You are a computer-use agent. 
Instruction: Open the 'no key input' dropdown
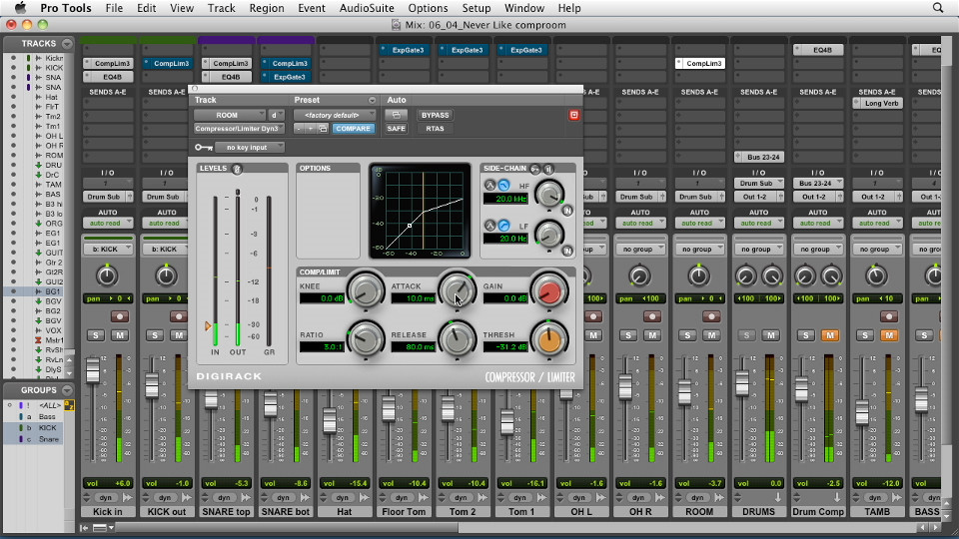click(x=250, y=148)
